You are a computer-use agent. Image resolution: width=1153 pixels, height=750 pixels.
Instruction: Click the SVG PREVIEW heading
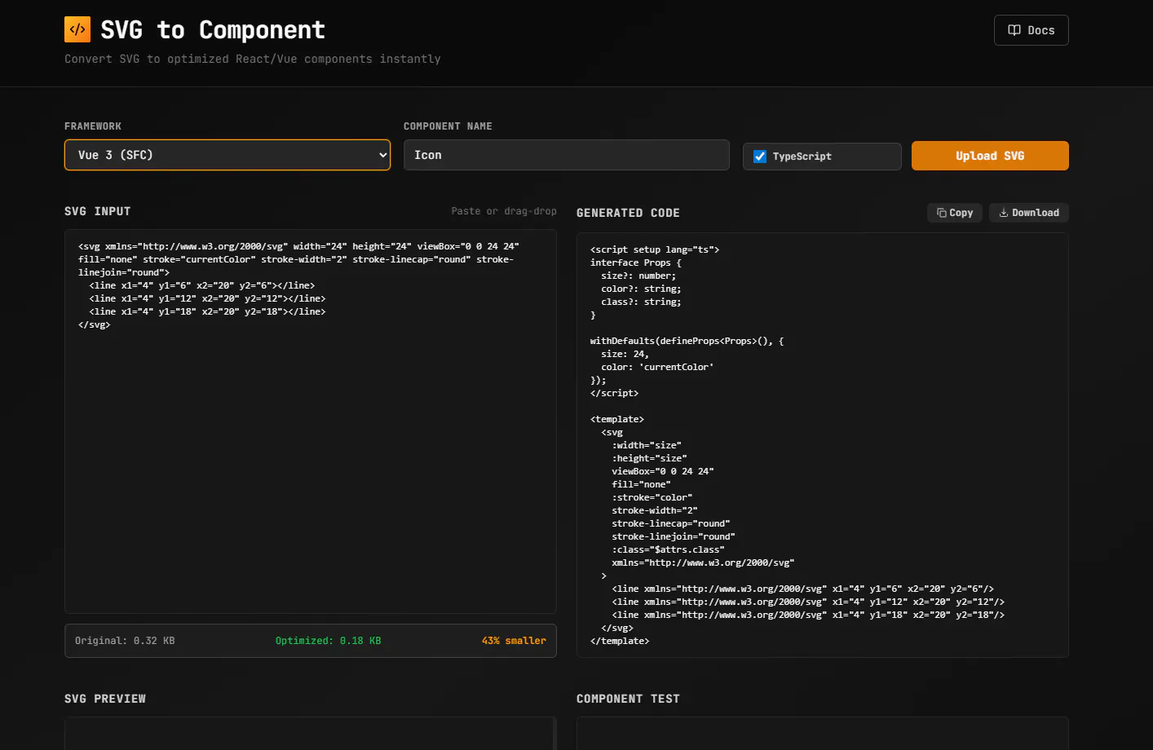tap(105, 699)
